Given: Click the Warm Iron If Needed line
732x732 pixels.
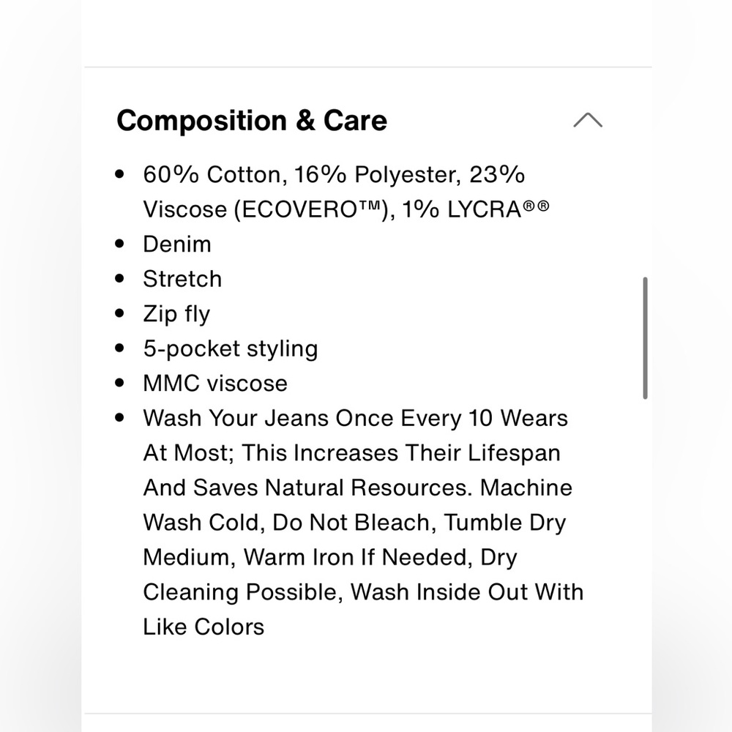Looking at the screenshot, I should 330,557.
